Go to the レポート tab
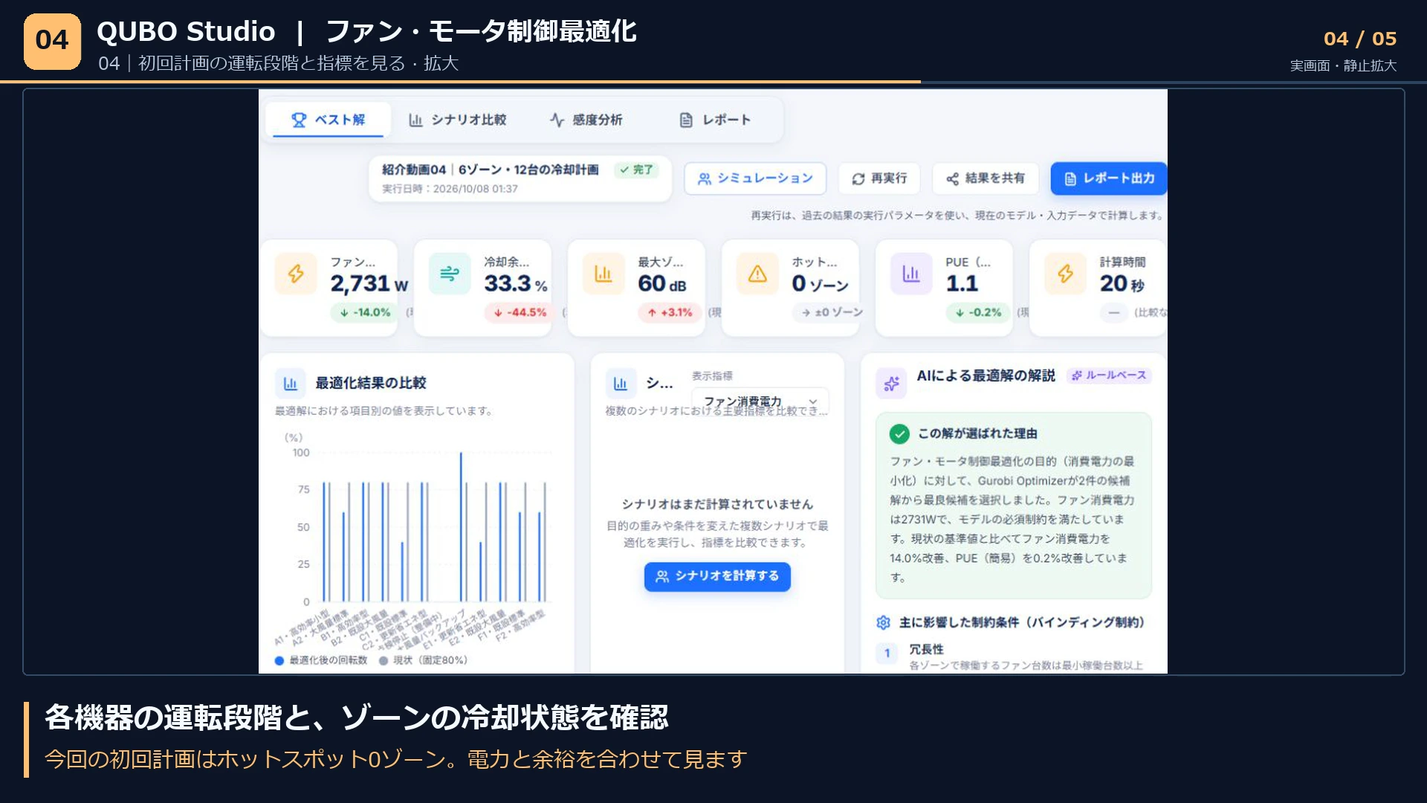 coord(715,120)
